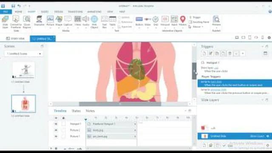
Task: Open the Caption dropdown arrow
Action: tap(68, 28)
